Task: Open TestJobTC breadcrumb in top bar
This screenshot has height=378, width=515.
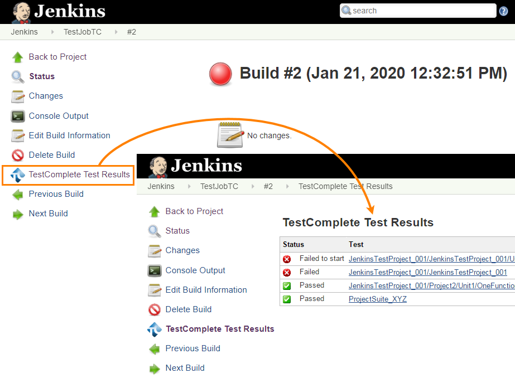Action: [83, 32]
